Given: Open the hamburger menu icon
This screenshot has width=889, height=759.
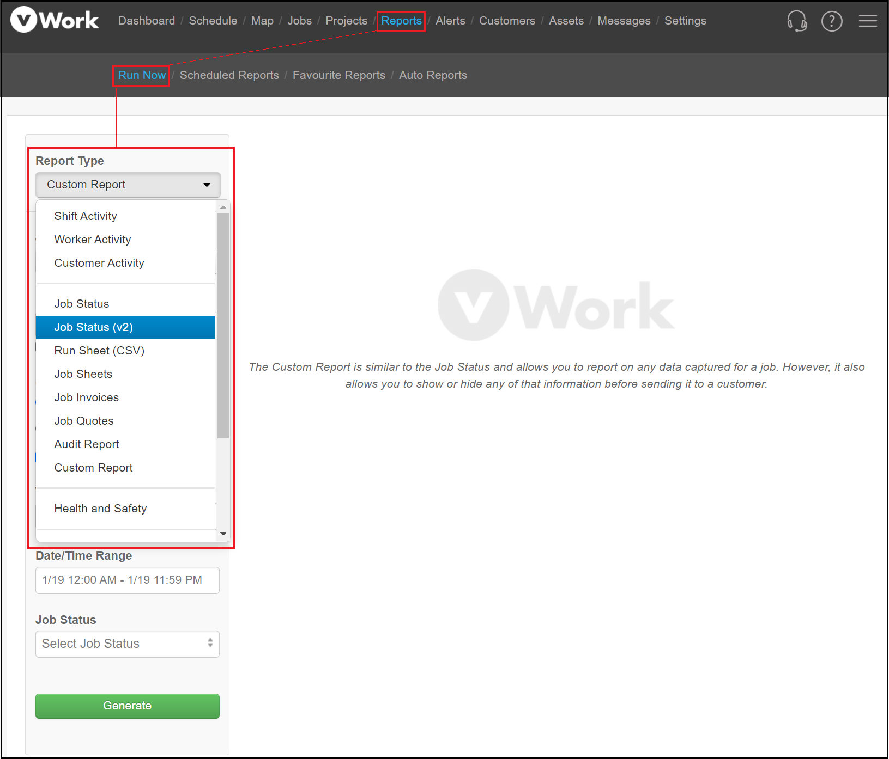Looking at the screenshot, I should coord(868,21).
